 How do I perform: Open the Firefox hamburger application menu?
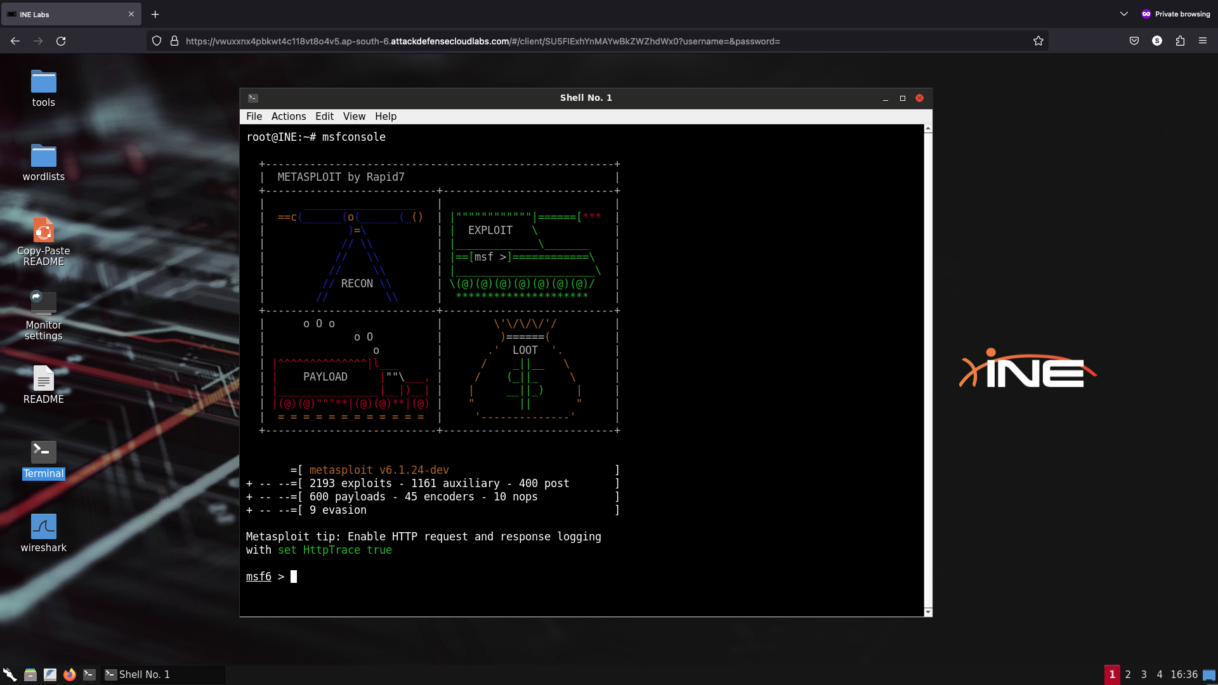[1203, 41]
